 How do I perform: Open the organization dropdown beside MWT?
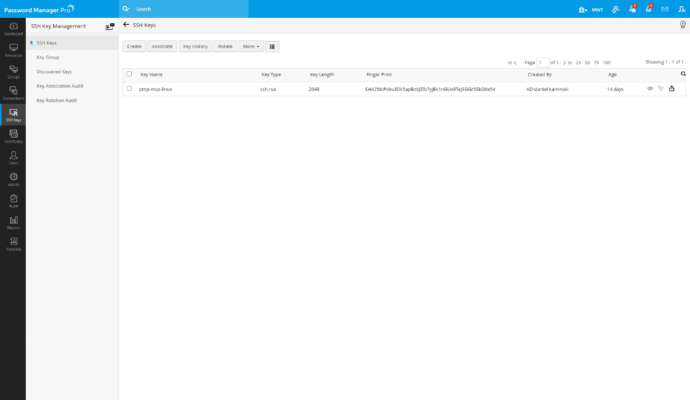point(583,9)
